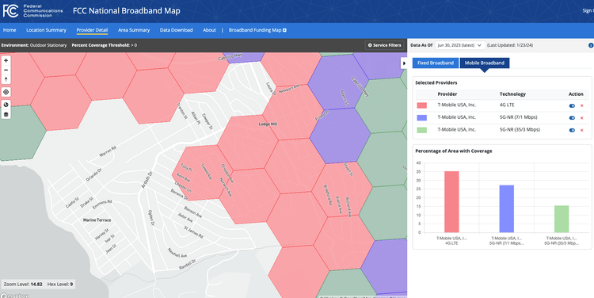Click the green 5G-NR 35/3 Mbps color swatch
This screenshot has height=298, width=594.
point(421,130)
